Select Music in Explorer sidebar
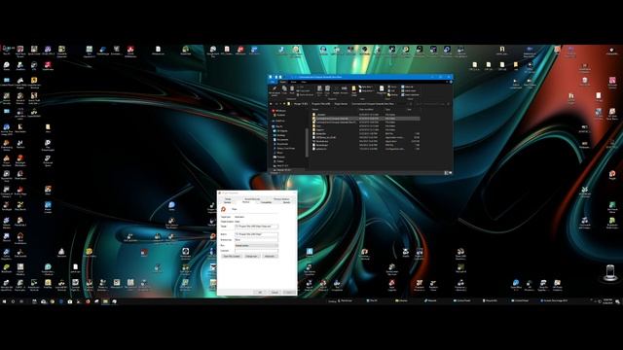 (x=279, y=153)
